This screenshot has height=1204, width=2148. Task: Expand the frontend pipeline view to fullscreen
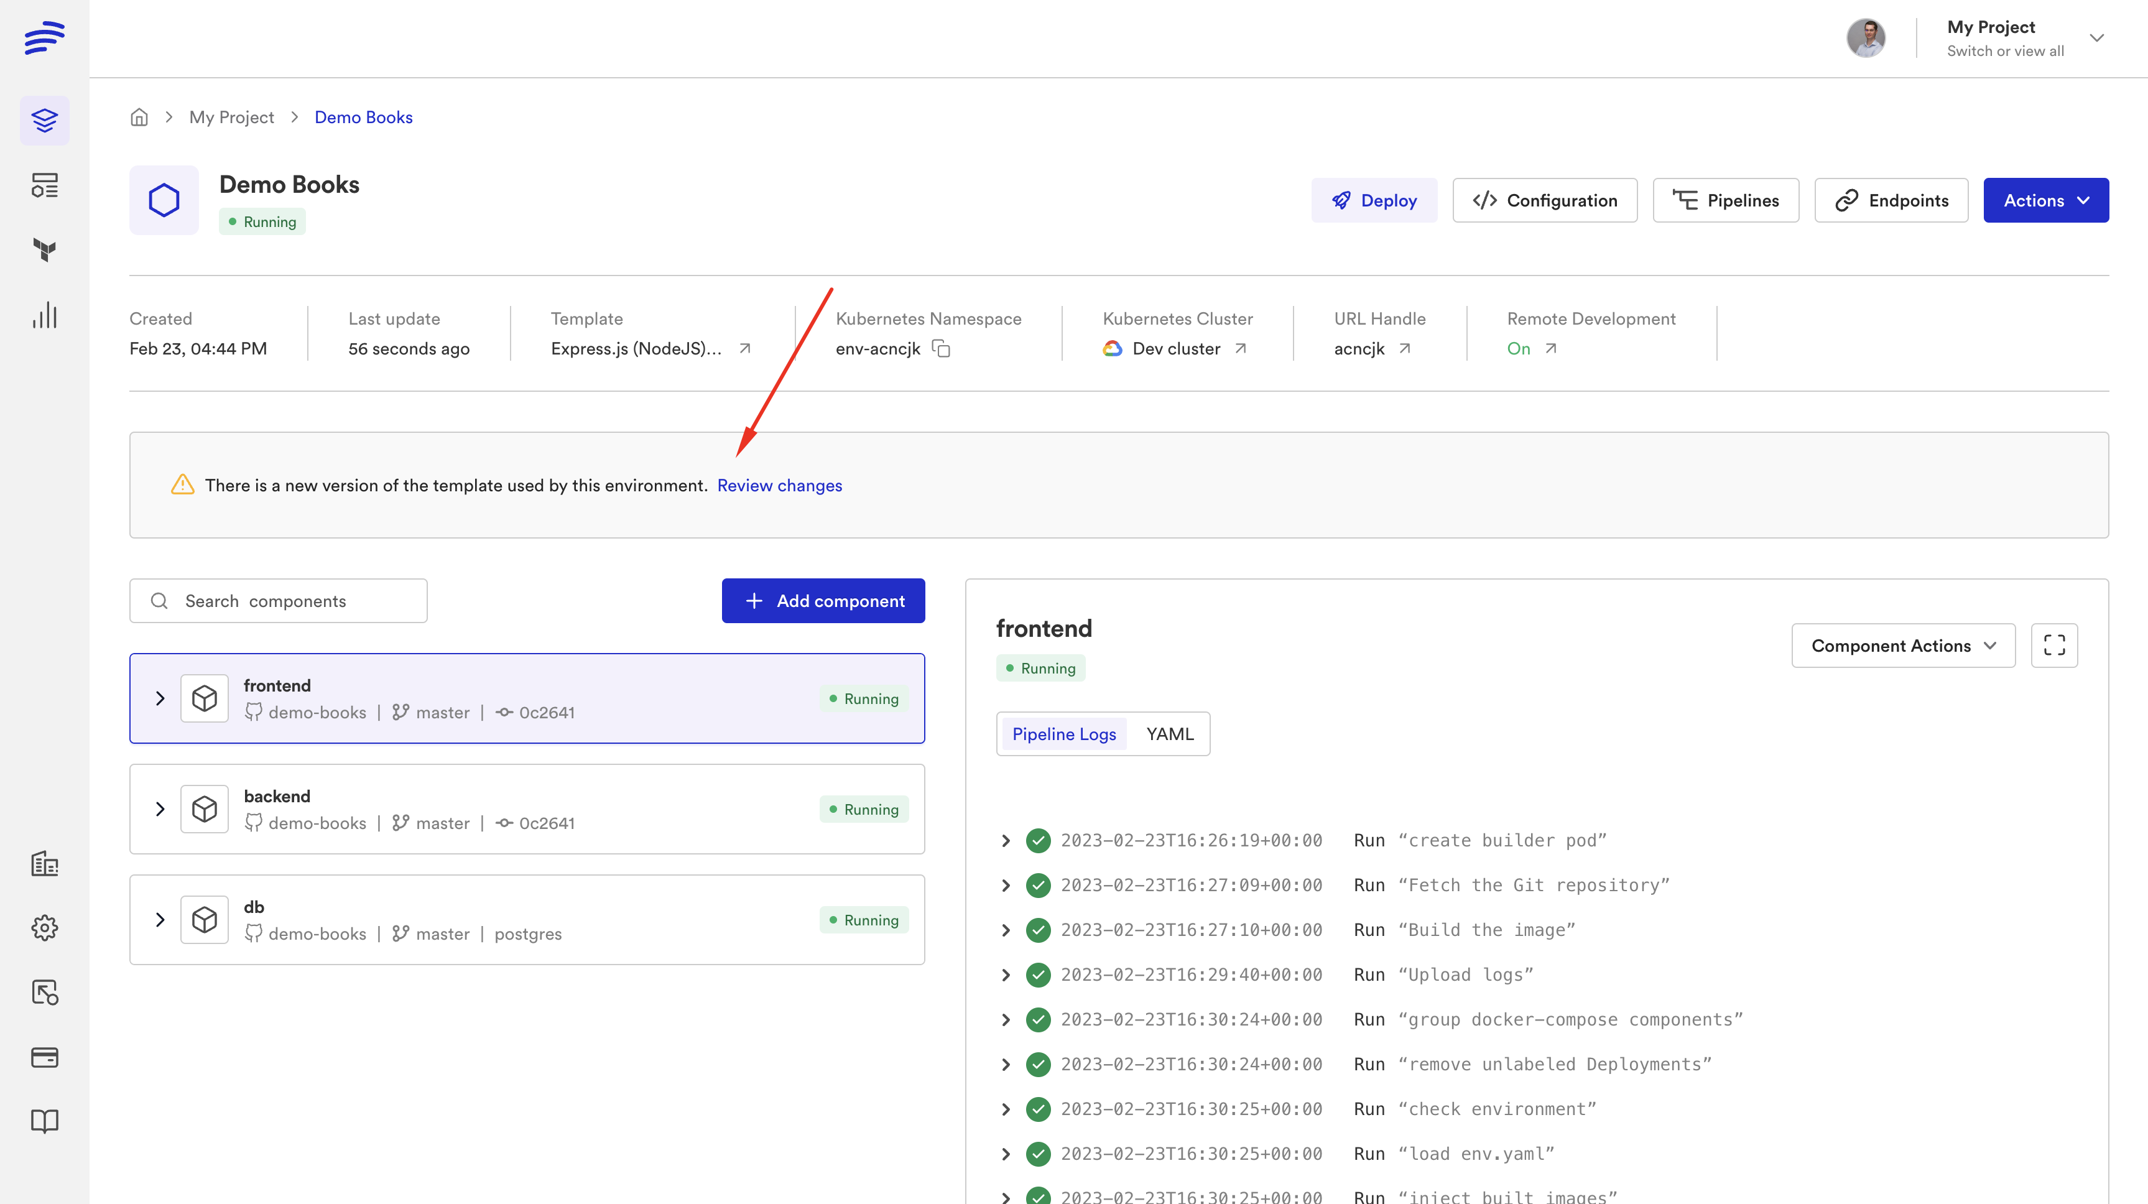pyautogui.click(x=2055, y=644)
